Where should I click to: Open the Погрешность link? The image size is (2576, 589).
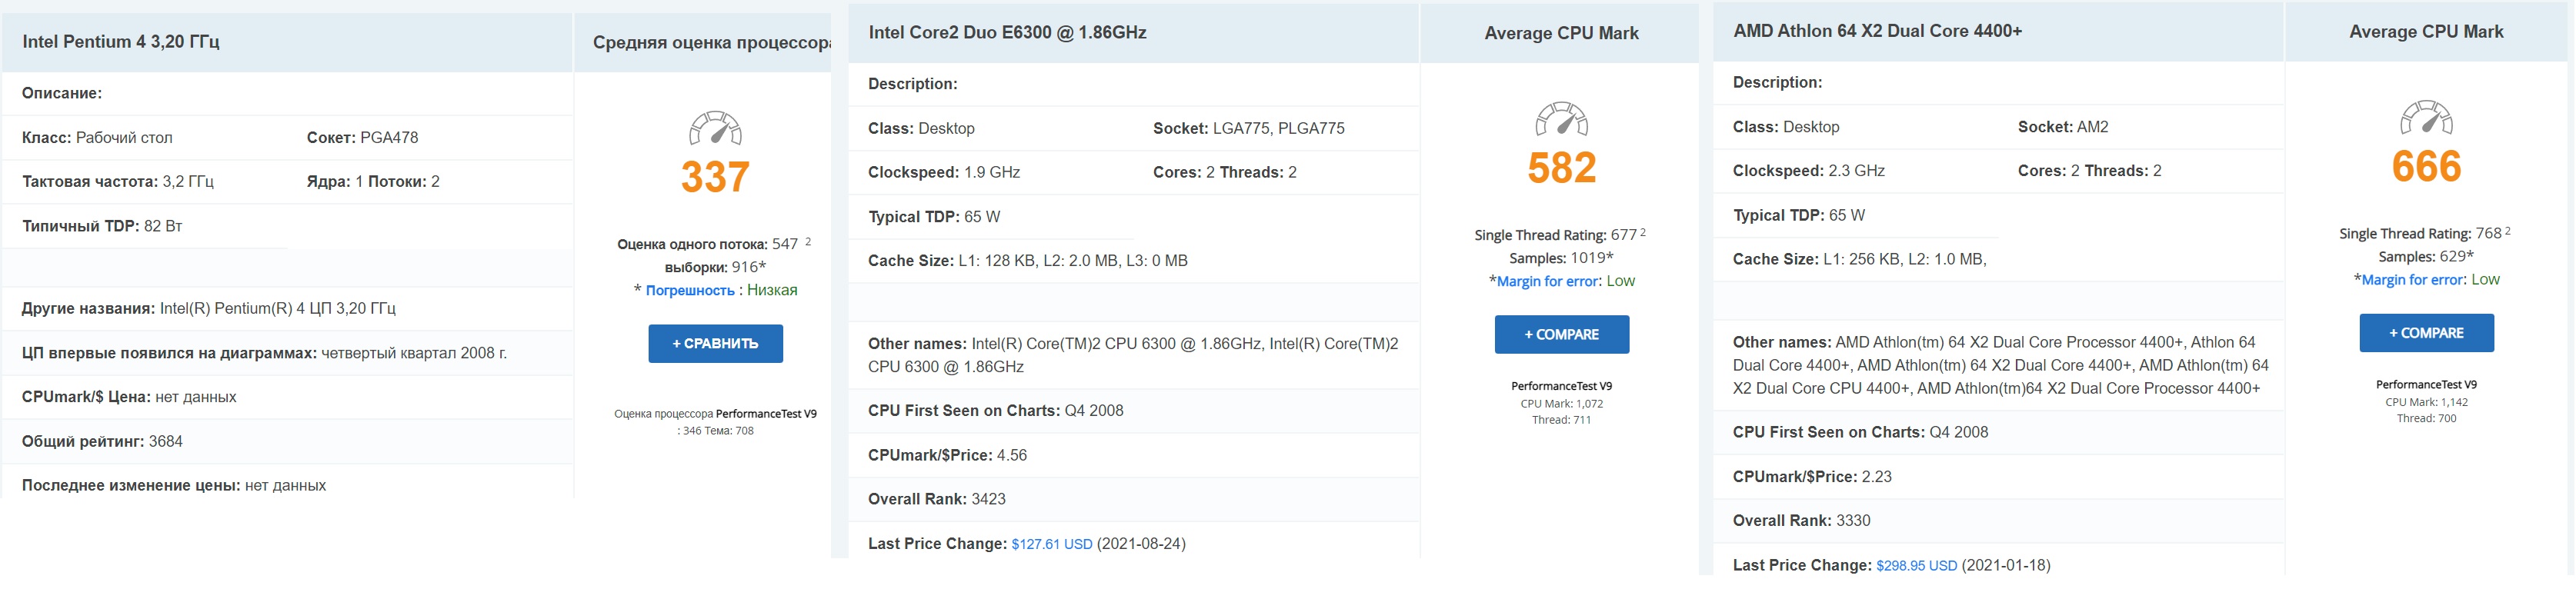coord(690,291)
